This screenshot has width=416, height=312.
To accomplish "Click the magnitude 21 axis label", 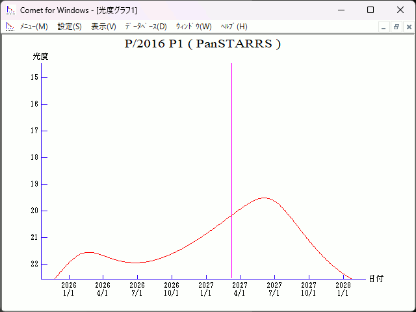I will tap(34, 237).
